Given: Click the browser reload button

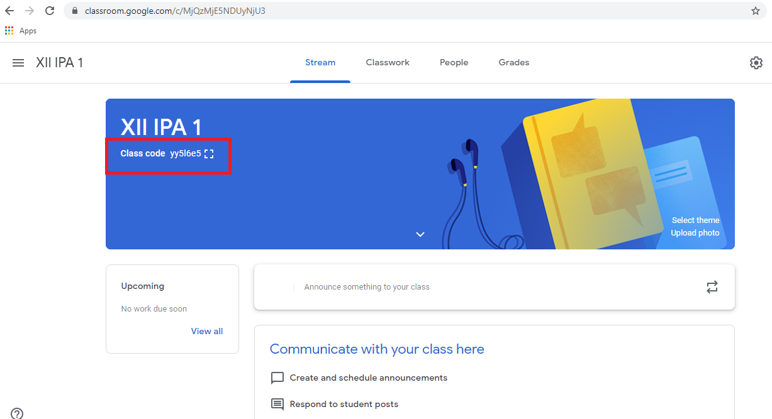Looking at the screenshot, I should click(50, 11).
